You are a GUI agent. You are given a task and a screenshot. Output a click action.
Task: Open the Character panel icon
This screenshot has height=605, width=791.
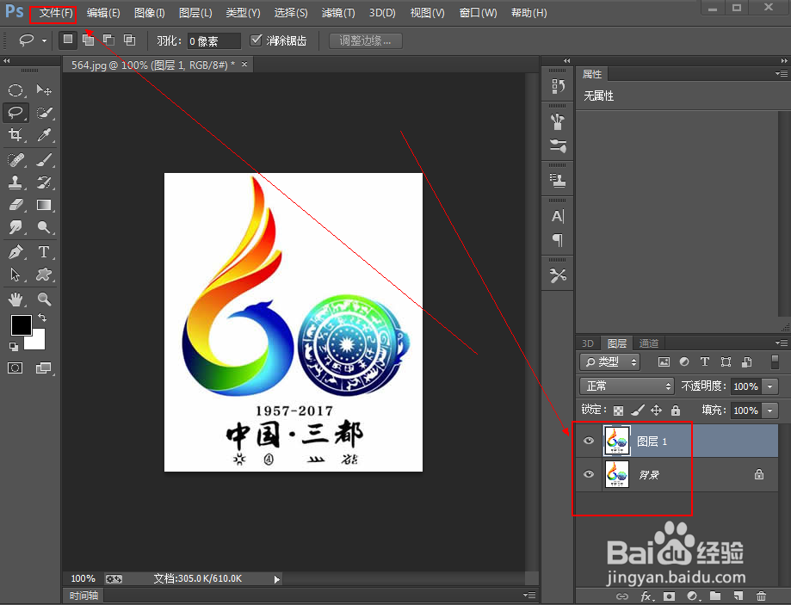(558, 217)
